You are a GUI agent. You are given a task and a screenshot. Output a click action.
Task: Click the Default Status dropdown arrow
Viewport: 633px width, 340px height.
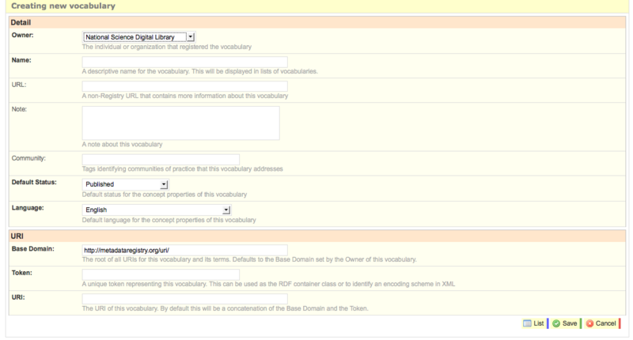point(164,184)
